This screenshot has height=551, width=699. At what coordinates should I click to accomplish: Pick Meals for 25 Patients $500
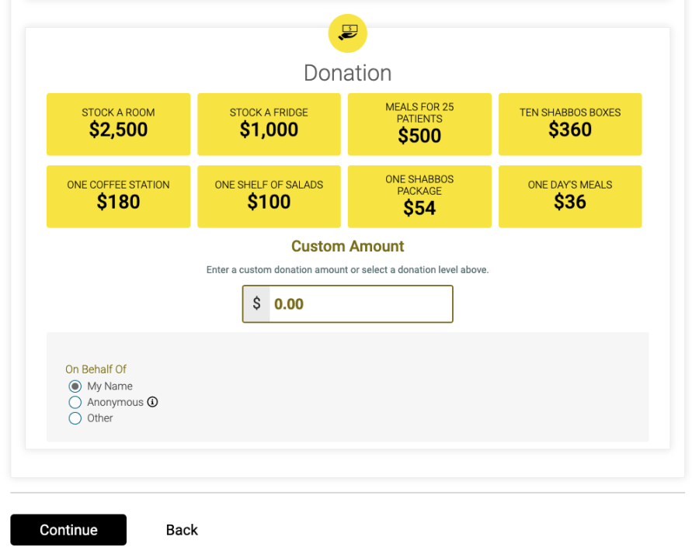(419, 124)
